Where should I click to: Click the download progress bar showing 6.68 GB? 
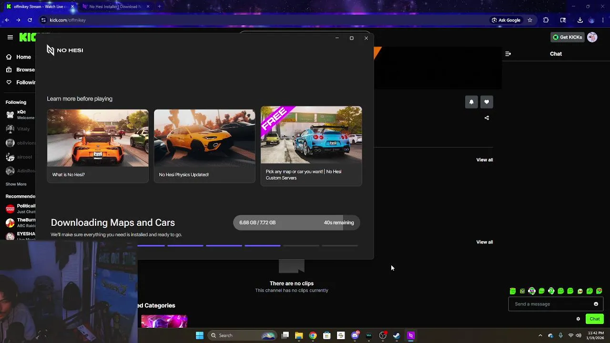(296, 222)
